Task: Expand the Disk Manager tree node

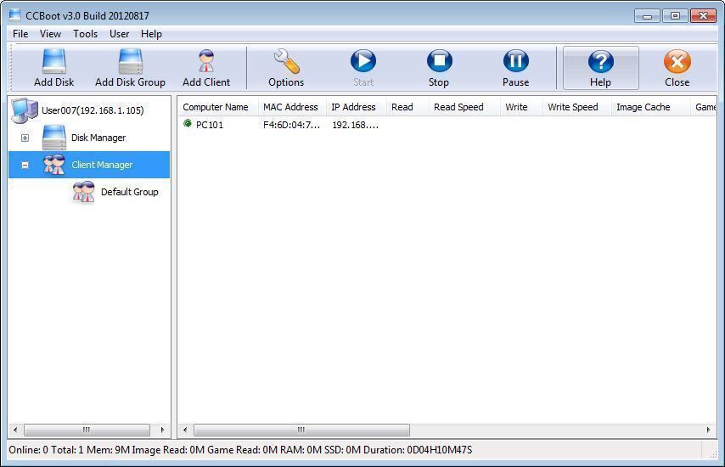Action: (25, 138)
